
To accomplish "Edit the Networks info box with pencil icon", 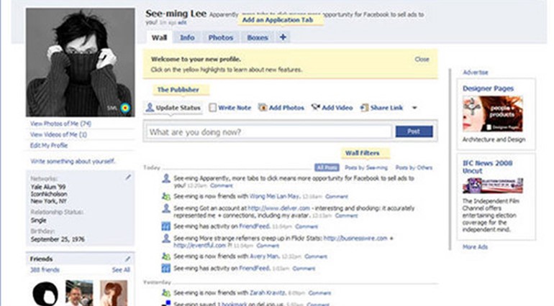I will coord(128,177).
